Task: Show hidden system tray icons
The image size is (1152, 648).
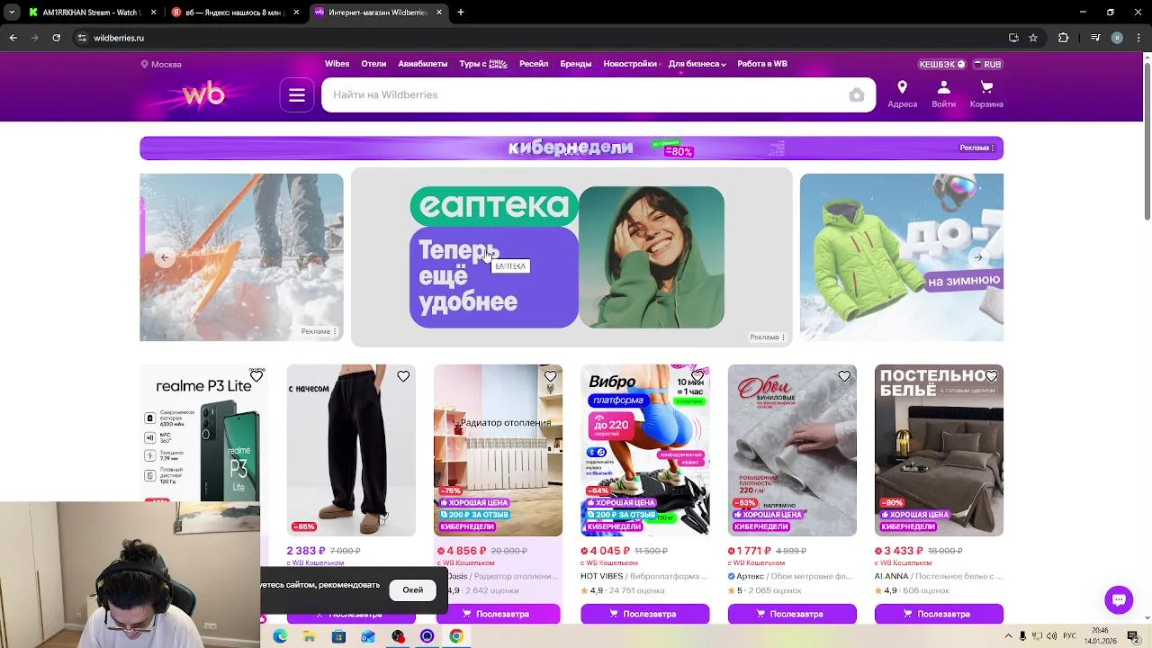Action: point(1008,636)
